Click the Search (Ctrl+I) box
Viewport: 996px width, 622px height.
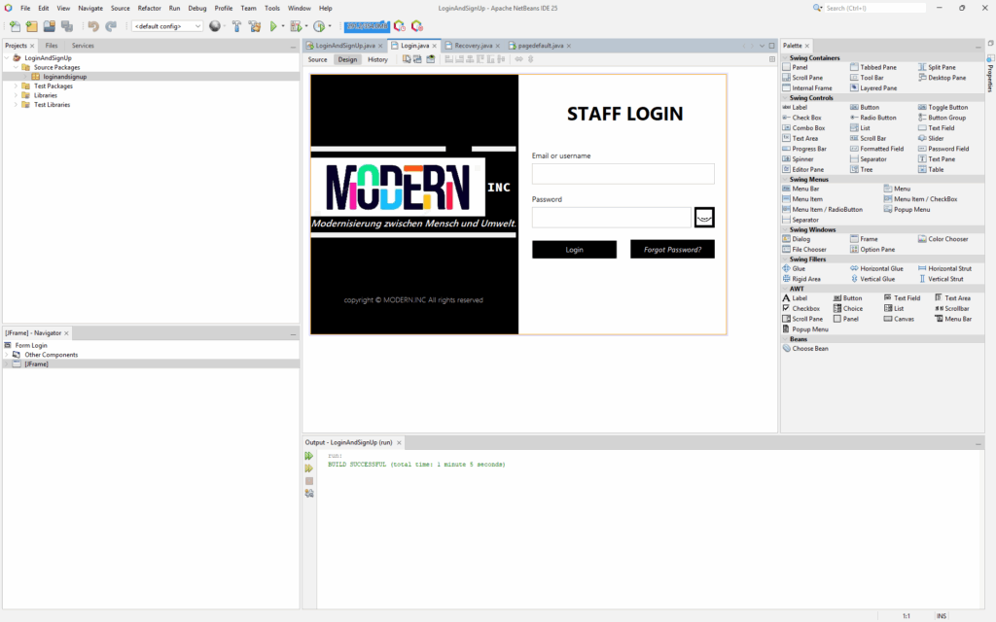[x=874, y=8]
